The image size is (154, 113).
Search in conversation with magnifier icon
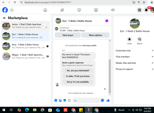pyautogui.click(x=140, y=39)
